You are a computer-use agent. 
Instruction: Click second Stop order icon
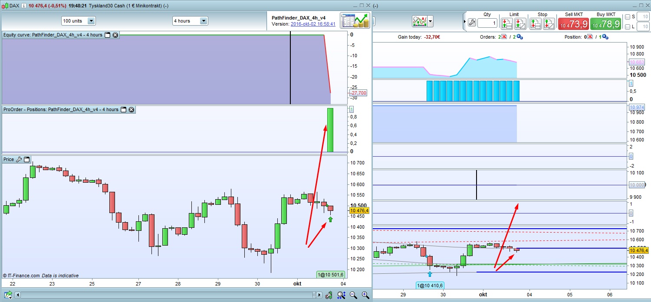point(549,24)
